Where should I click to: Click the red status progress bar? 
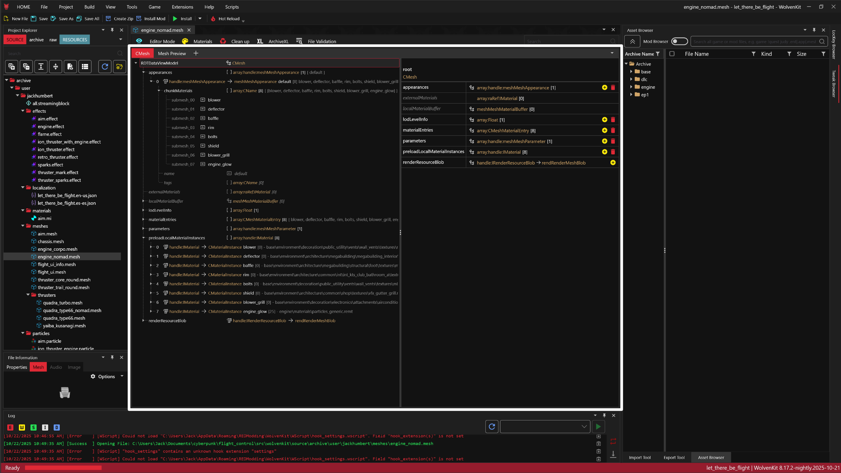(x=63, y=468)
